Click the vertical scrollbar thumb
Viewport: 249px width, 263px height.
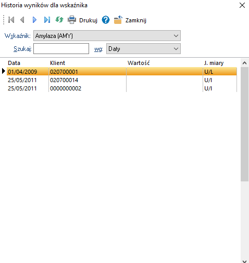244,124
